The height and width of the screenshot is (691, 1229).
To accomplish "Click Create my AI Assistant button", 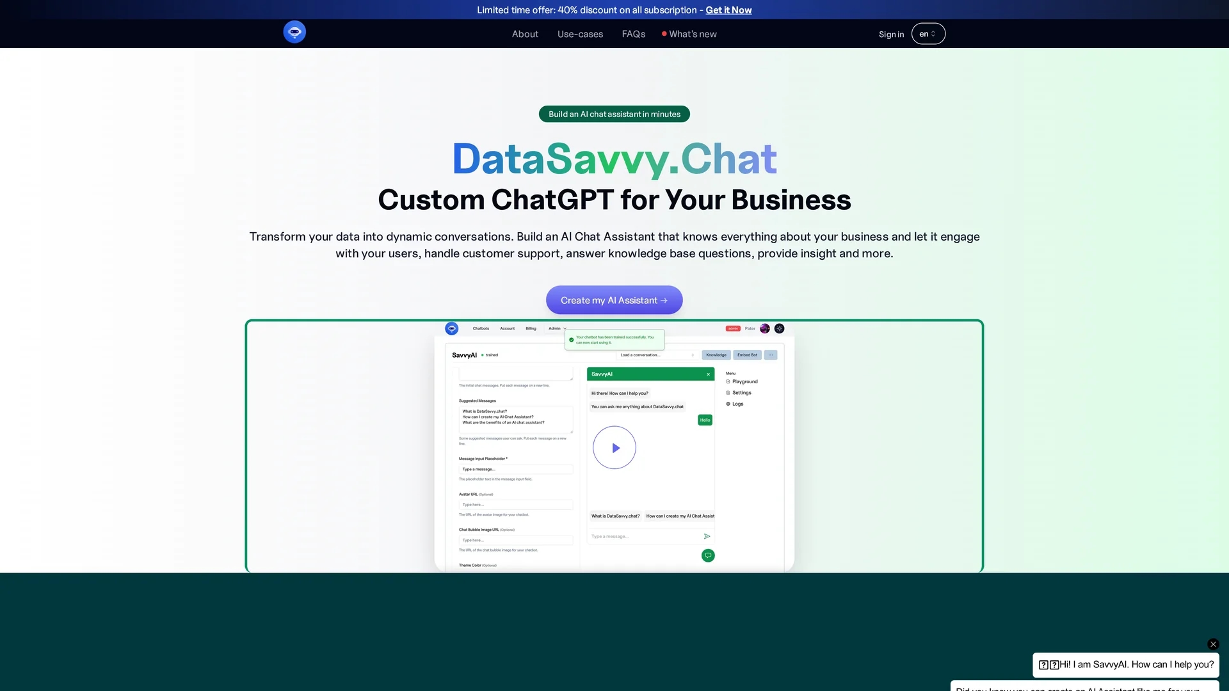I will point(614,300).
